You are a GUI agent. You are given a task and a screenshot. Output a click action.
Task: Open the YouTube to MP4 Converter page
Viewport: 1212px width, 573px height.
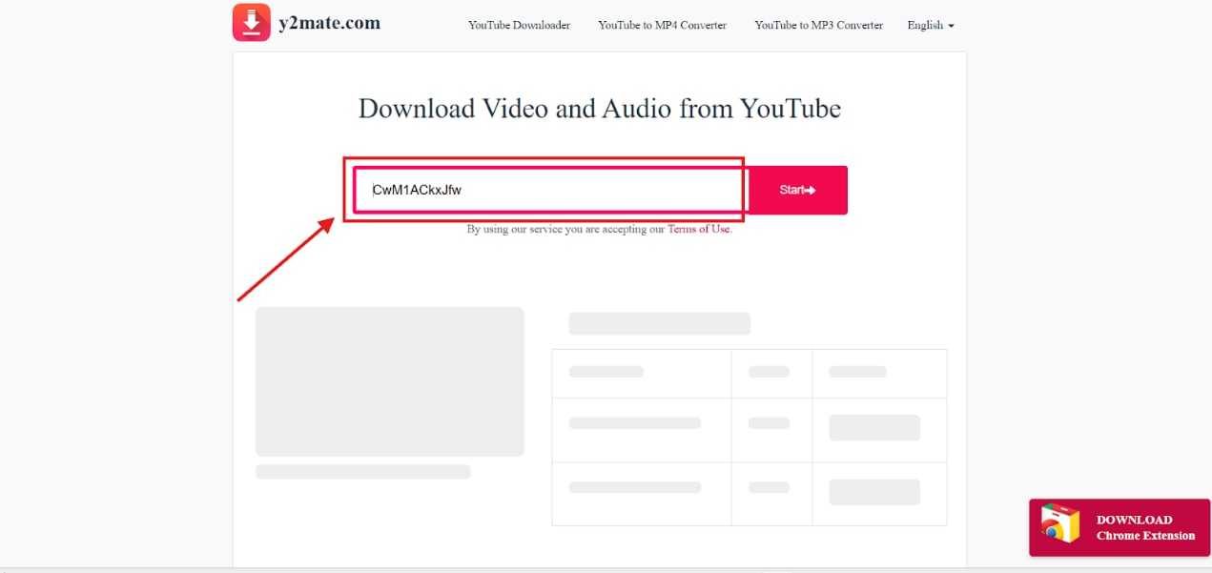662,26
